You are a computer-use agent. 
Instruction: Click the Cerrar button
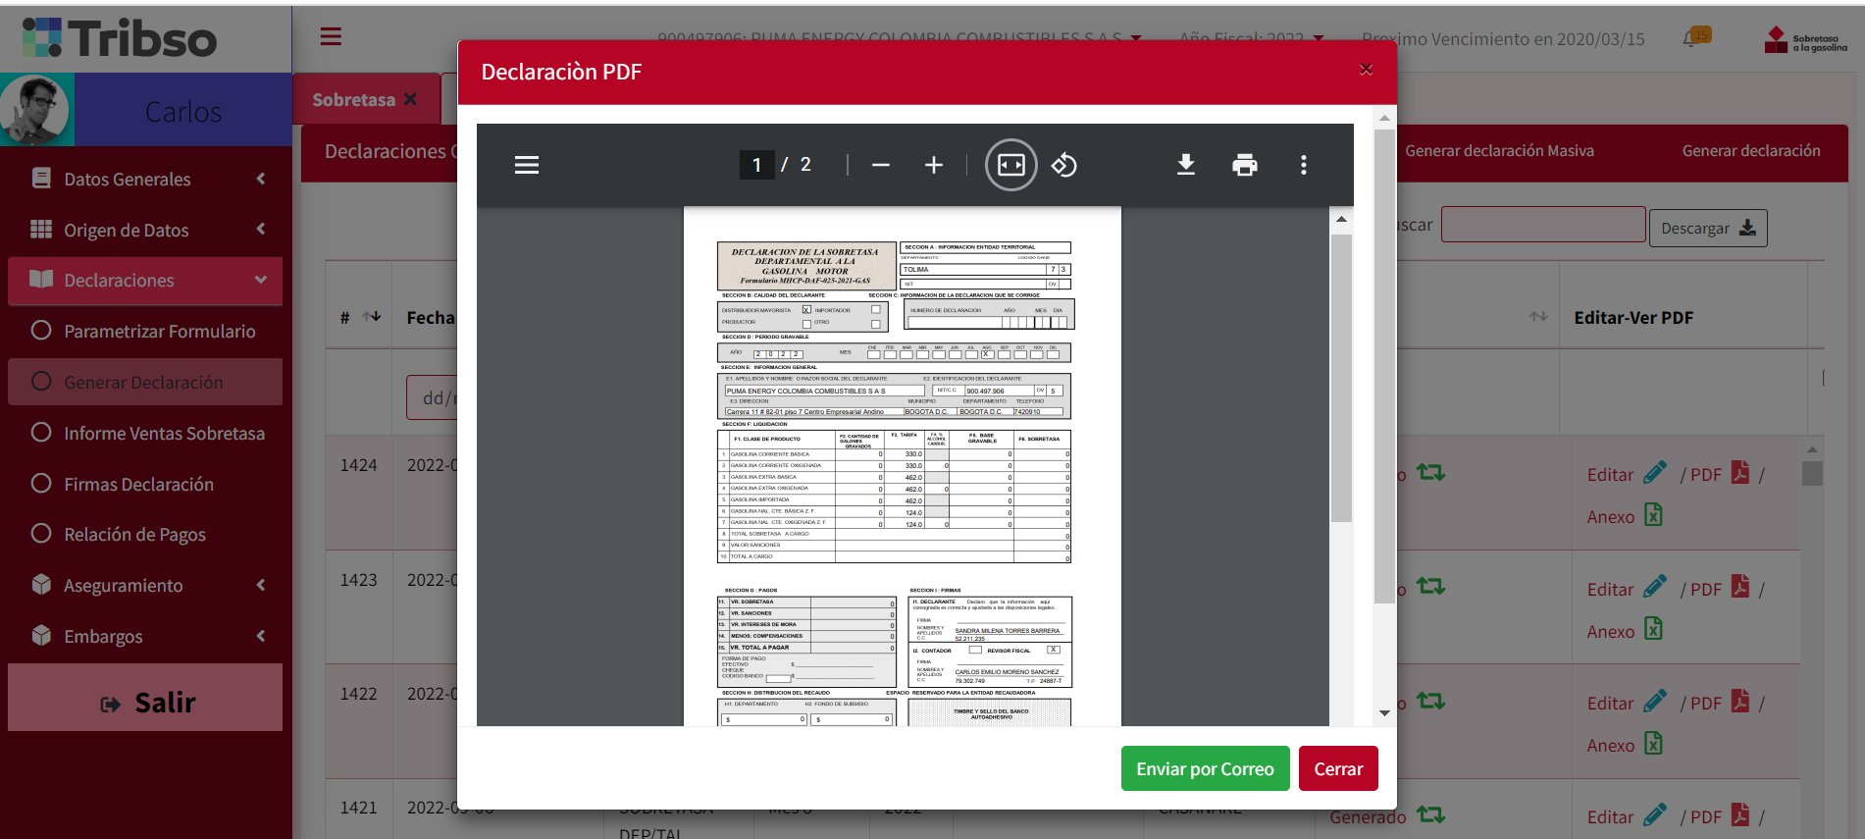point(1338,768)
